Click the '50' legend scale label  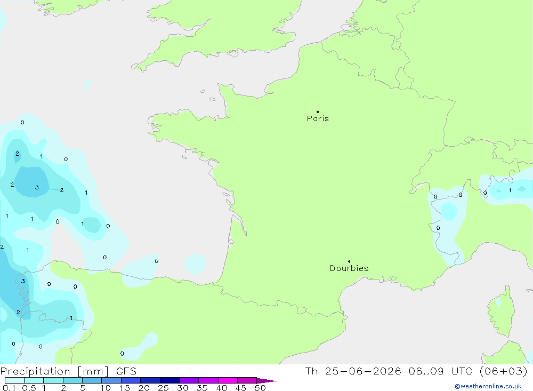(x=260, y=388)
